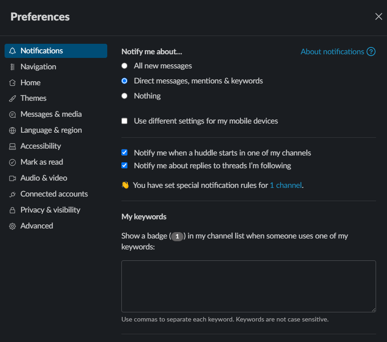The image size is (387, 342).
Task: Select Direct messages, mentions & keywords radio
Action: pyautogui.click(x=125, y=81)
